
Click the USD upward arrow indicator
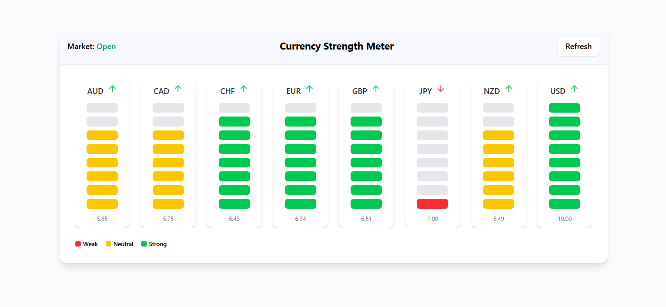coord(575,89)
